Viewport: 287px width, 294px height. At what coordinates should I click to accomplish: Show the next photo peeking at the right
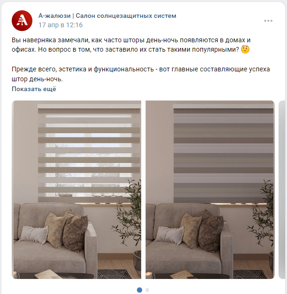coord(282,190)
